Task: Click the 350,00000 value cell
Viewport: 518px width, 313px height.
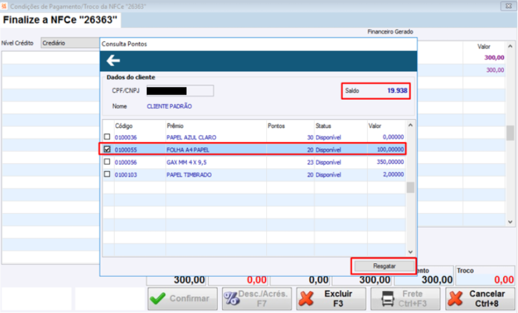Action: point(390,162)
